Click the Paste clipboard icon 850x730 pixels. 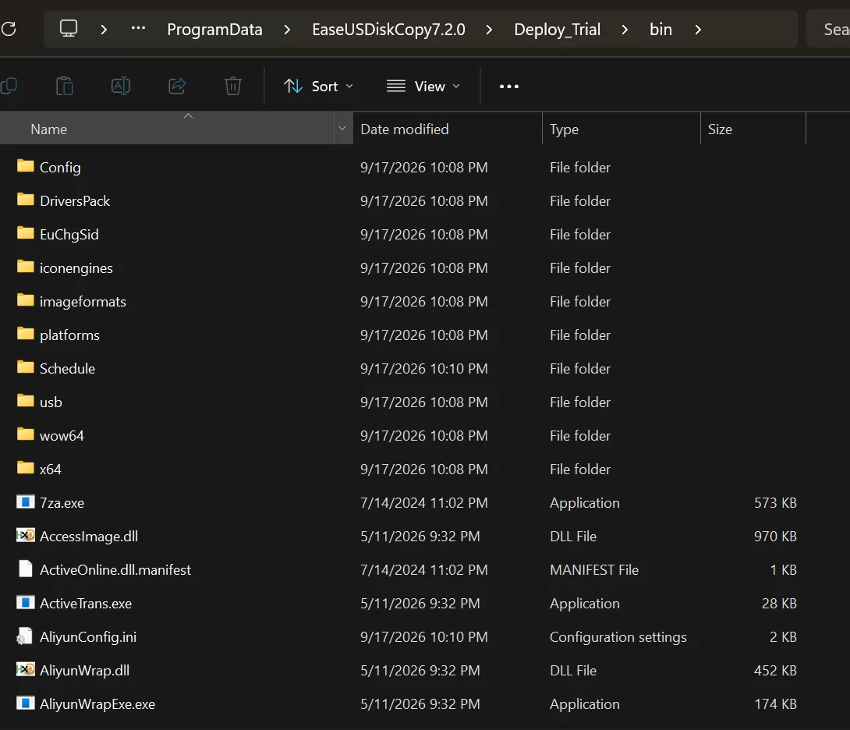point(65,86)
